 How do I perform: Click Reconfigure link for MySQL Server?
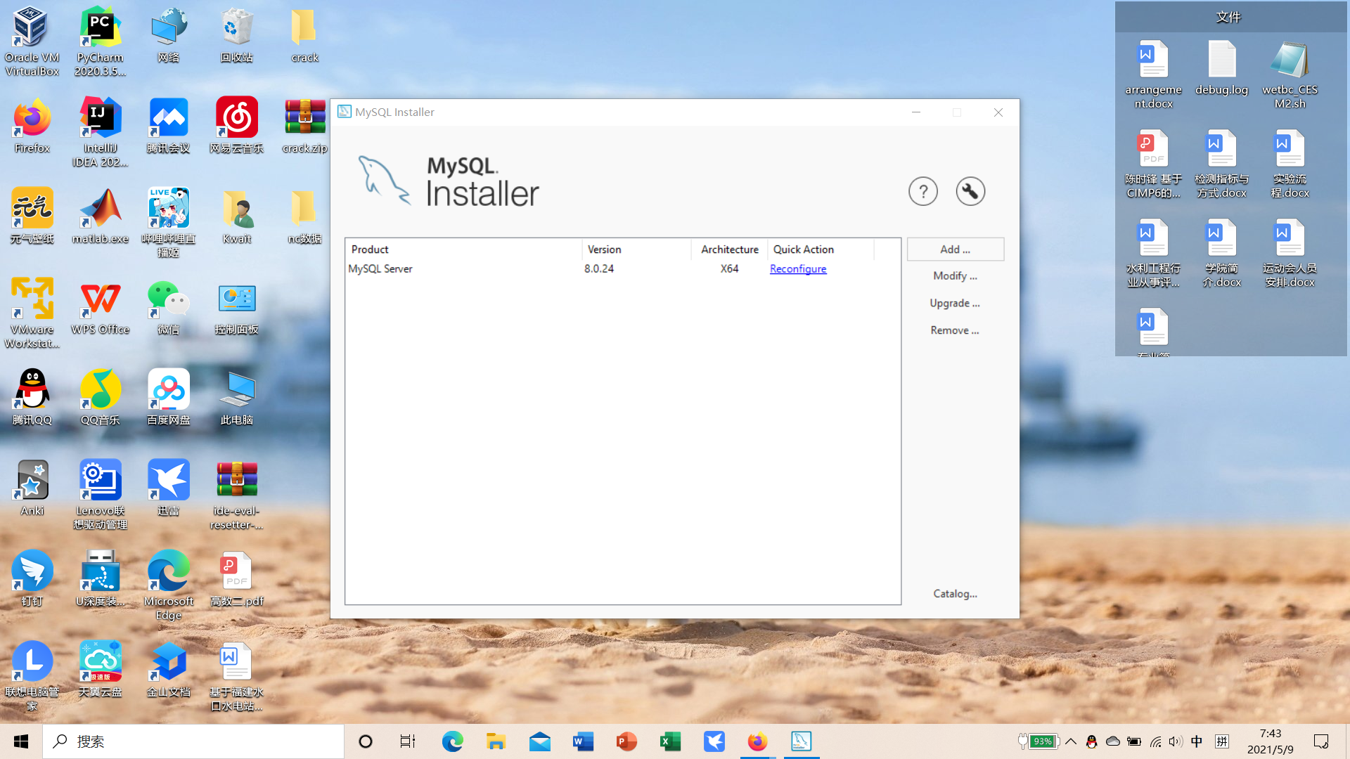(x=798, y=269)
